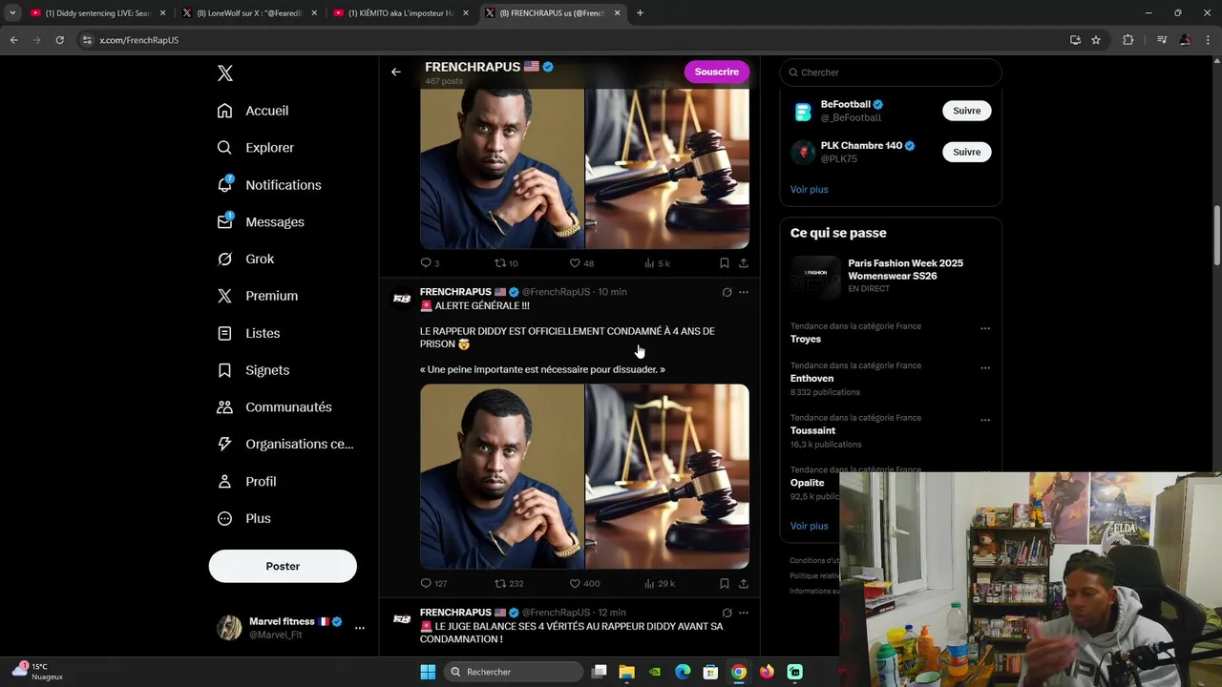Like the post with 400 likes
Image resolution: width=1222 pixels, height=687 pixels.
[584, 583]
